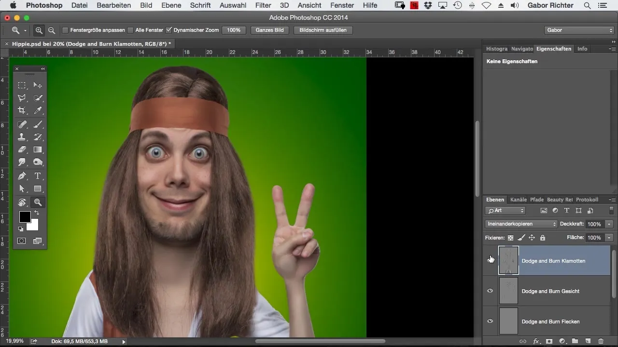Uncheck Dynamischer Zoom checkbox

click(x=169, y=30)
